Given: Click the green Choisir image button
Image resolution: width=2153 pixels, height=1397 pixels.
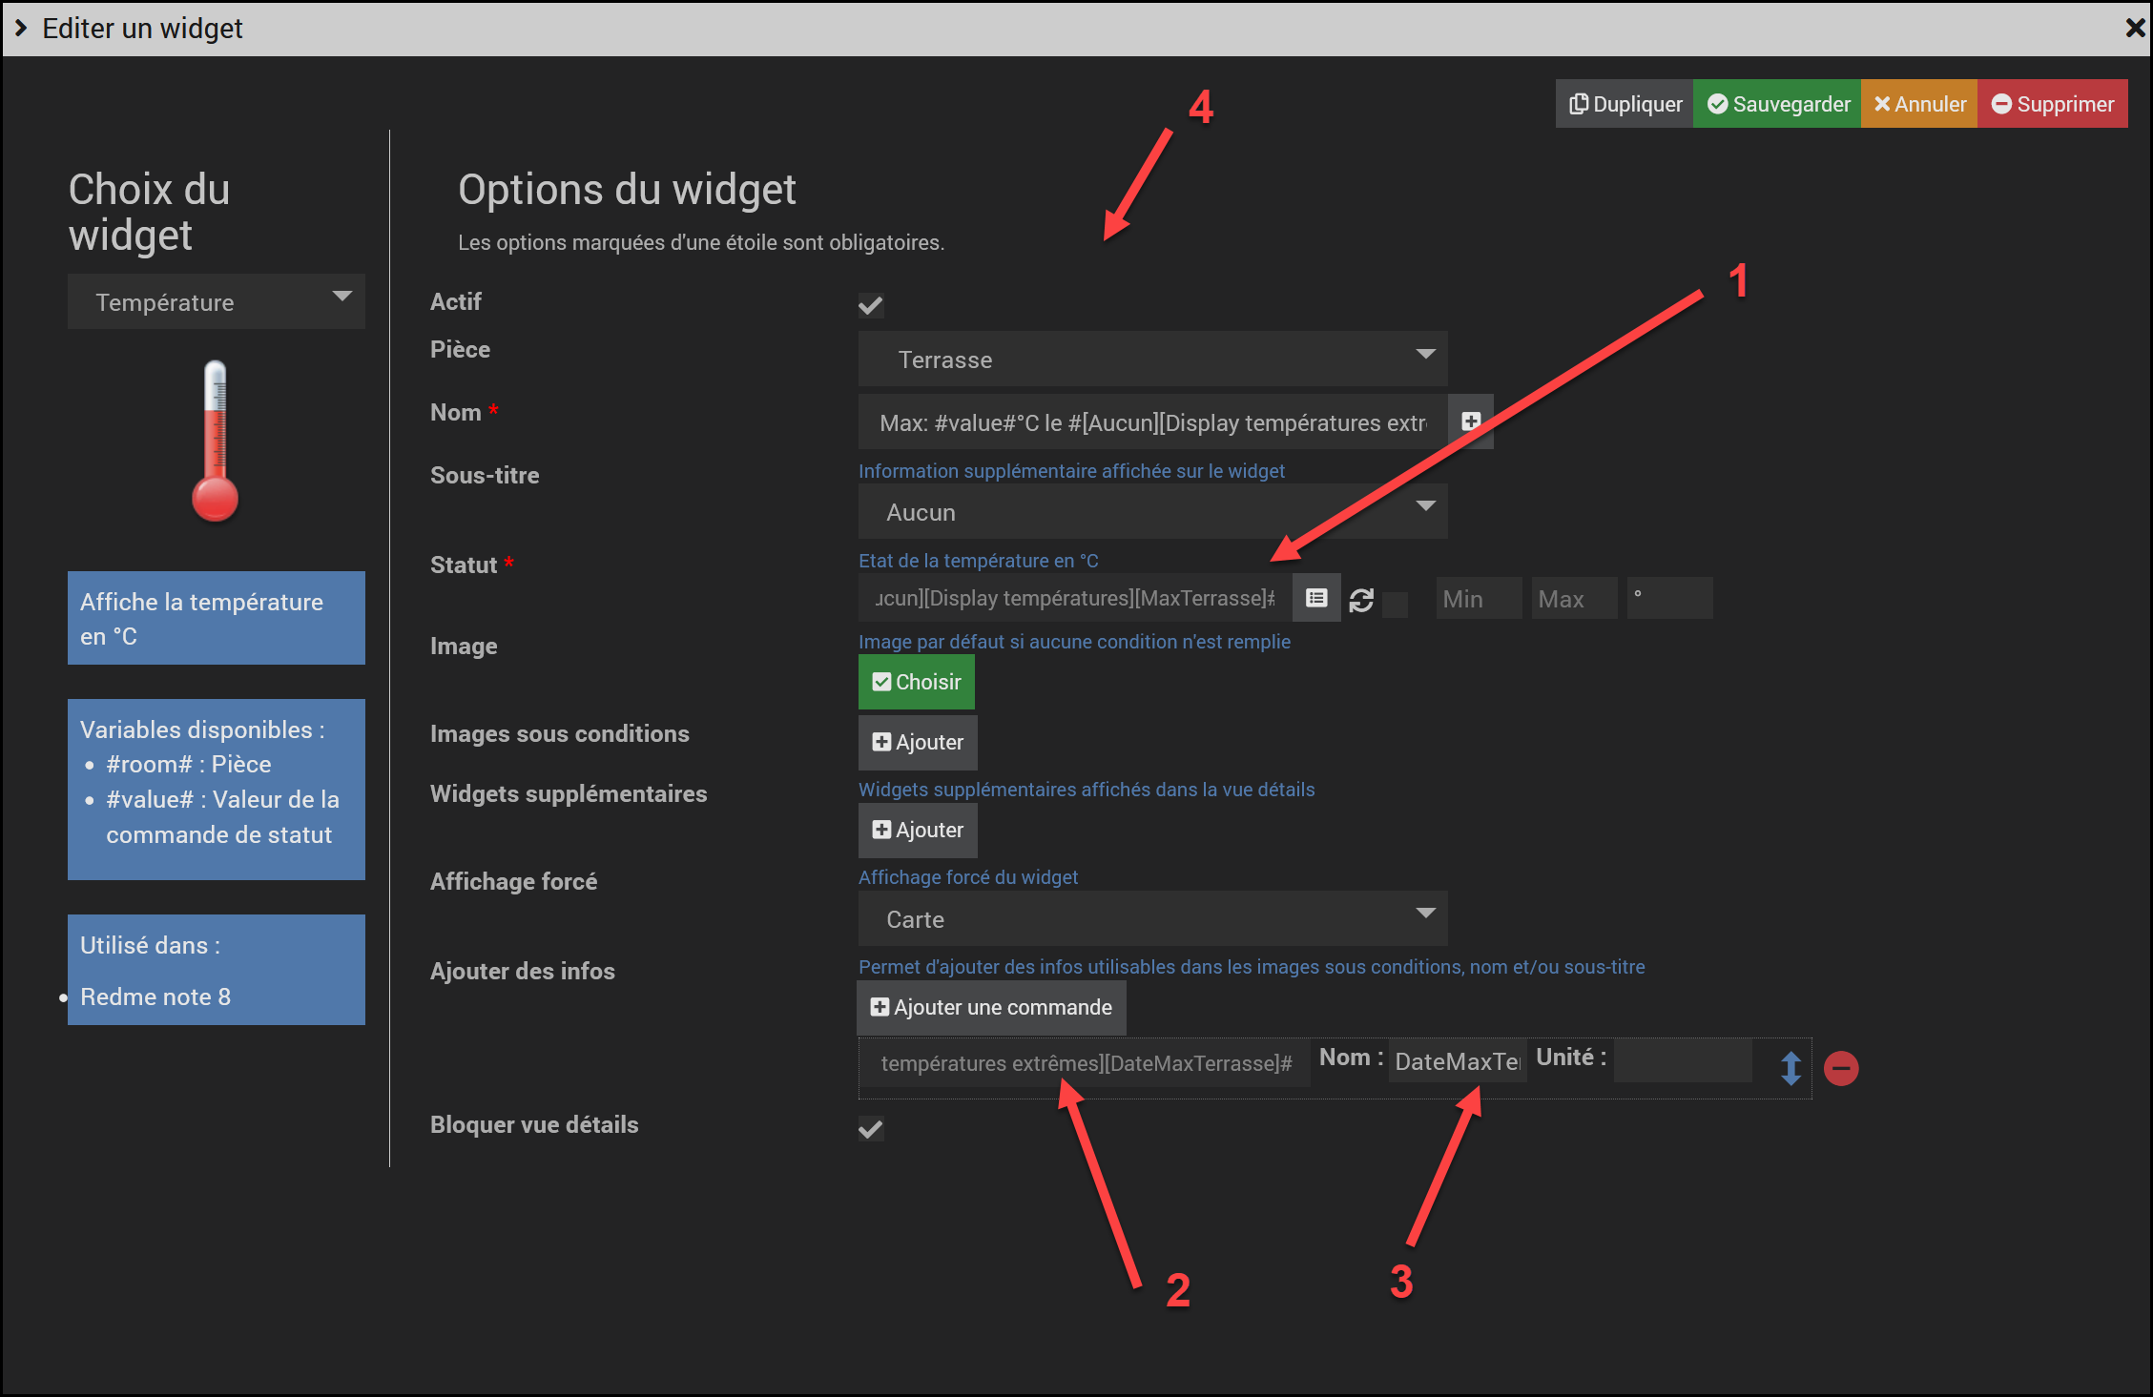Looking at the screenshot, I should click(916, 682).
